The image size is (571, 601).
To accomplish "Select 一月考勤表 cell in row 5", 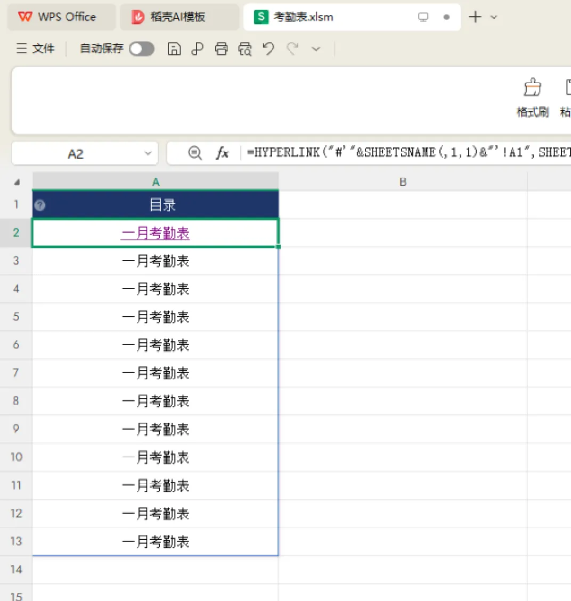I will (156, 317).
